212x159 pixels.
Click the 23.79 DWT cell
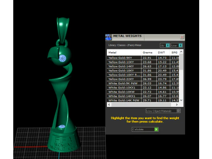163,79
